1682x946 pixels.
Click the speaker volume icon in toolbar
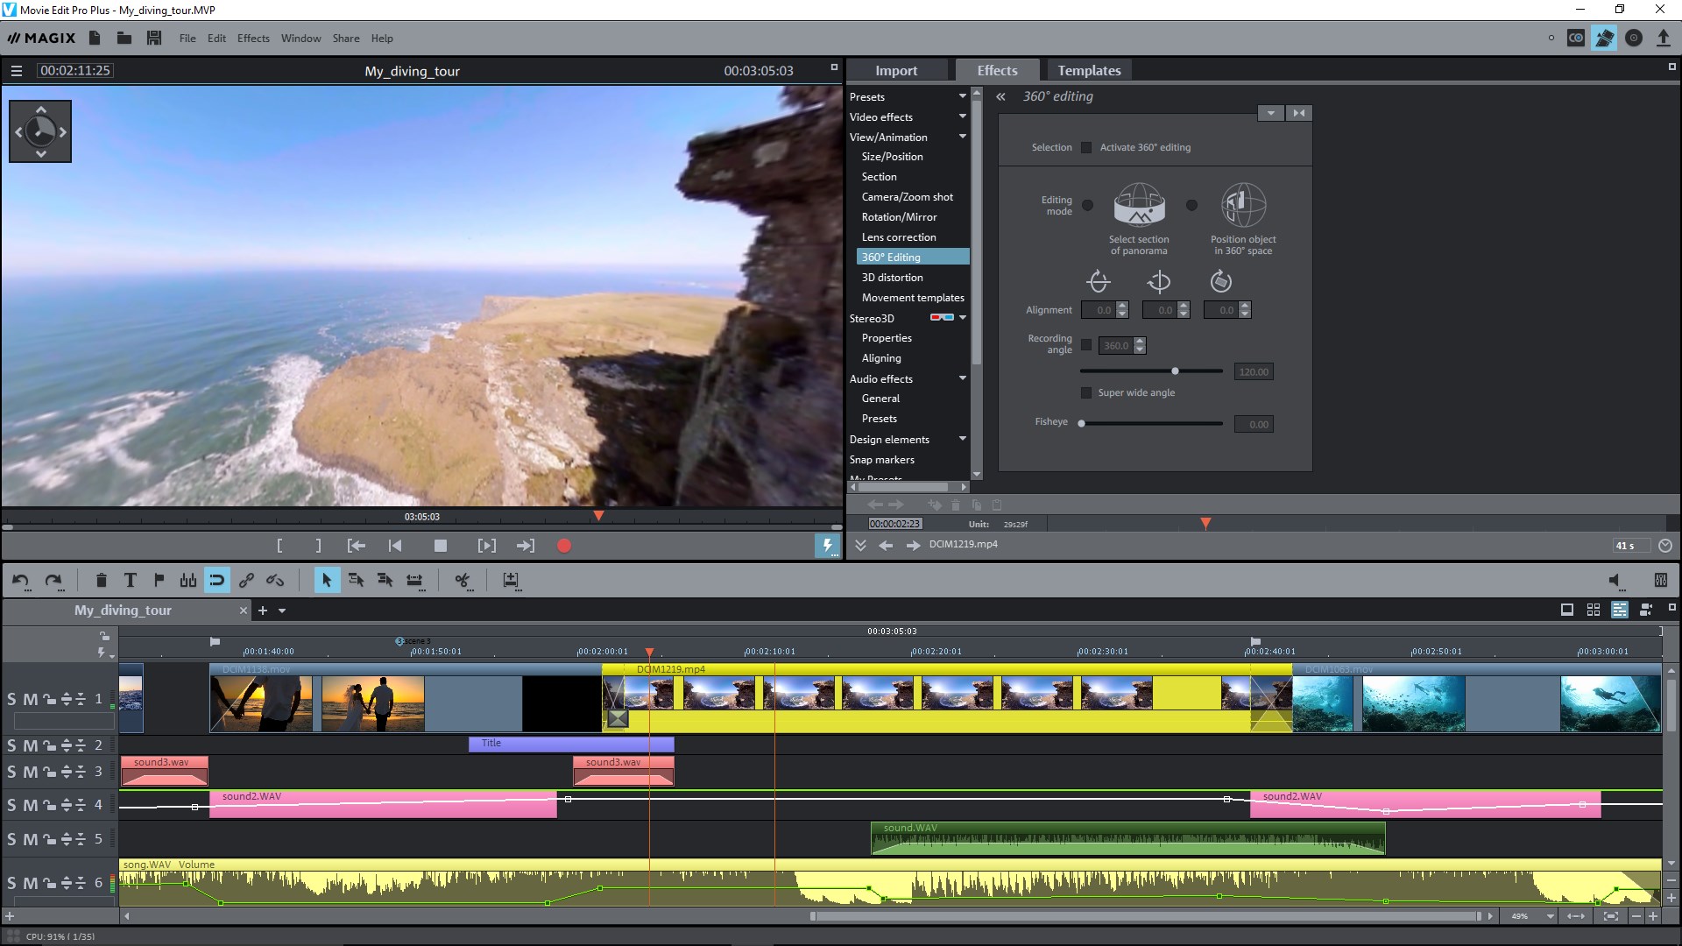point(1615,580)
